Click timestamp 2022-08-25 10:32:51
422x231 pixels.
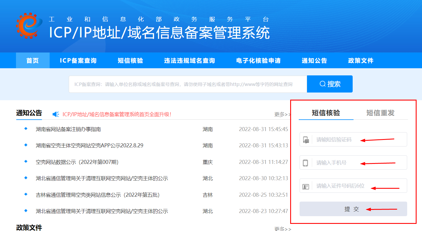coord(264,195)
